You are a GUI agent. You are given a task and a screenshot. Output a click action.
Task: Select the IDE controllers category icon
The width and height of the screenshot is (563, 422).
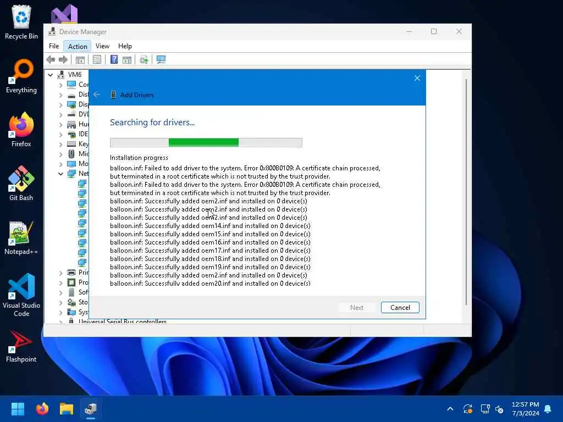71,134
